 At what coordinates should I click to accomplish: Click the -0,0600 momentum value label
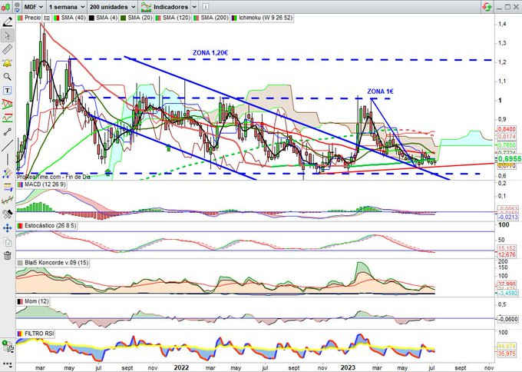[x=507, y=319]
